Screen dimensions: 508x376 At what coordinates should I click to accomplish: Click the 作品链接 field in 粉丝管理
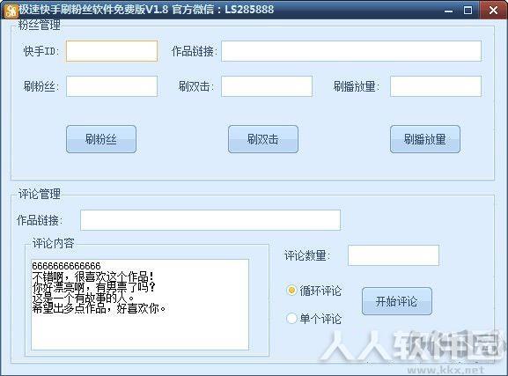(351, 51)
